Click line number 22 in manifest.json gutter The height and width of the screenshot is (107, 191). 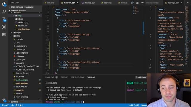(x=47, y=65)
